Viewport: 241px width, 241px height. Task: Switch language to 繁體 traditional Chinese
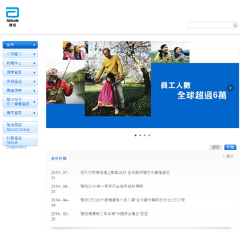tap(230, 147)
